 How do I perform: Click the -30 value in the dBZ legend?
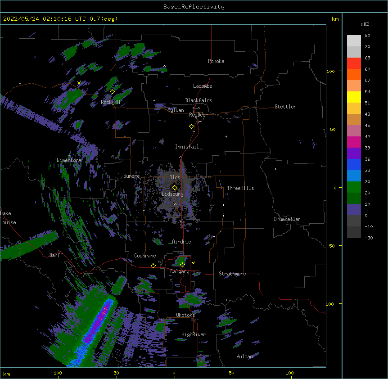[x=369, y=238]
